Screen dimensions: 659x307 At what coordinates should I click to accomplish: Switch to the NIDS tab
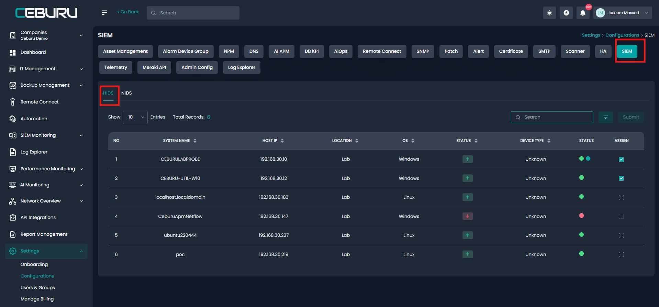coord(126,93)
